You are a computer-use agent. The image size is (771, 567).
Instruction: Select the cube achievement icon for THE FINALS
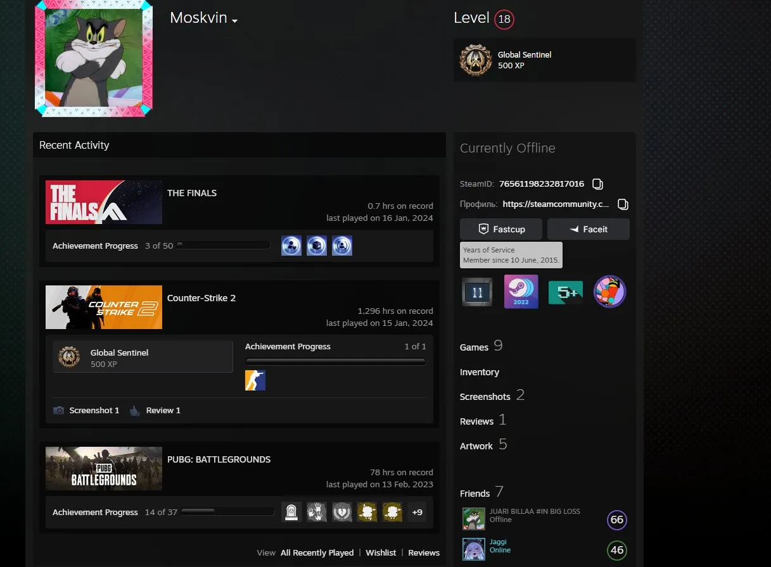tap(317, 246)
